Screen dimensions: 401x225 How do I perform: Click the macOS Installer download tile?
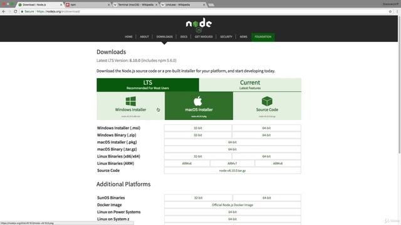pos(199,106)
